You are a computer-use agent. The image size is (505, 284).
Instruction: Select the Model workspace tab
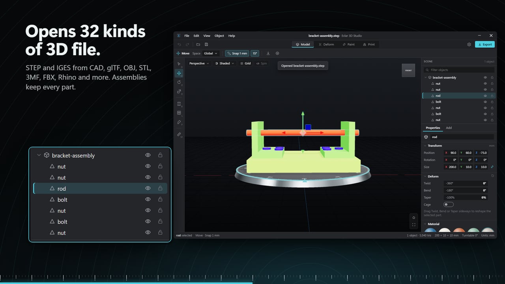pyautogui.click(x=303, y=45)
